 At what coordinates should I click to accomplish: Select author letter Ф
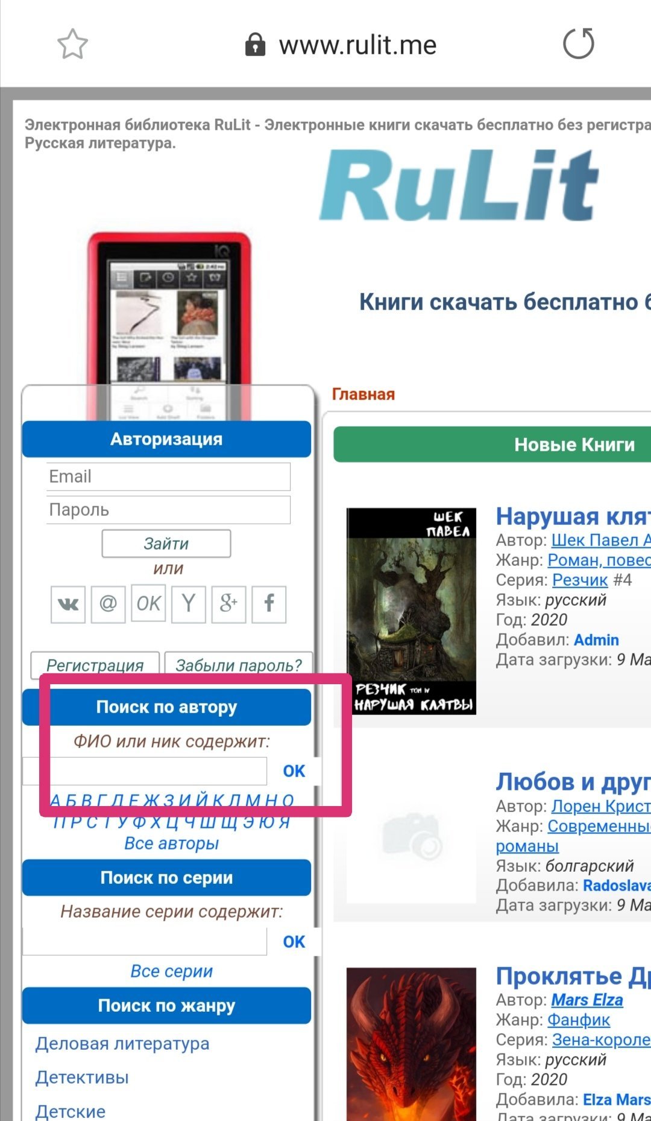click(x=139, y=822)
